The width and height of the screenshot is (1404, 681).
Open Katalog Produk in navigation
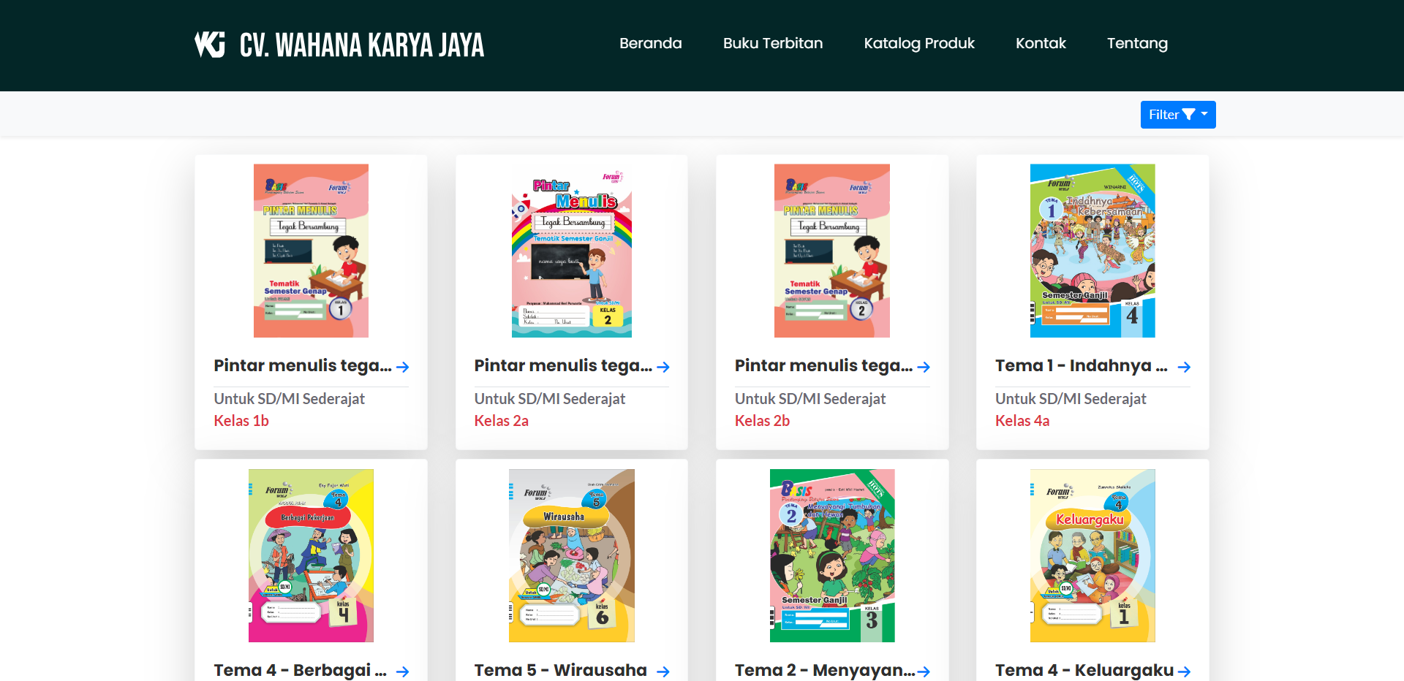click(919, 43)
